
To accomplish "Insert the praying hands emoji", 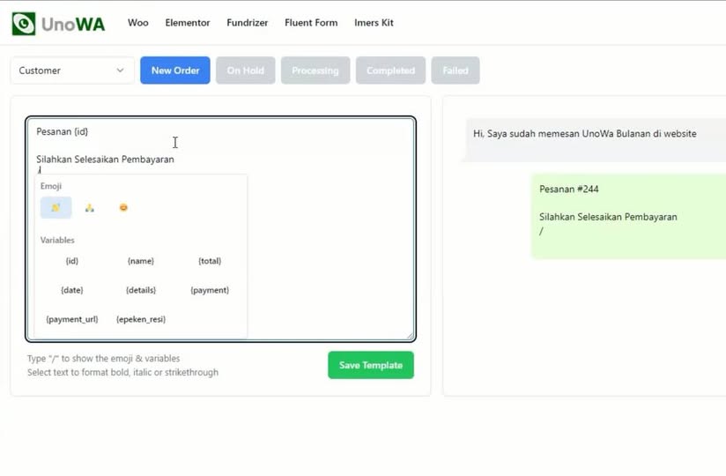I will (90, 208).
